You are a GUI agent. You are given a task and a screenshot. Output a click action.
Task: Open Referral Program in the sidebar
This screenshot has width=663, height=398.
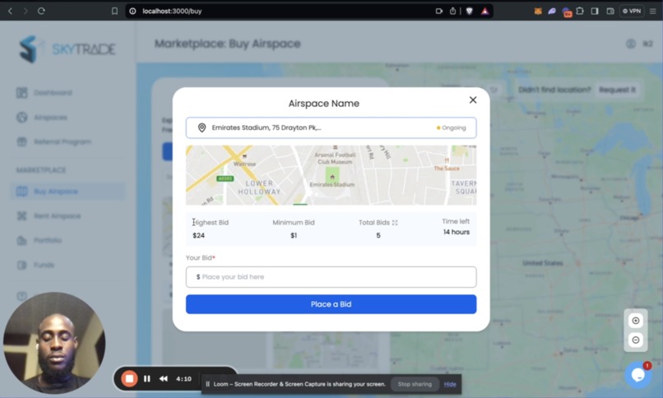point(63,141)
